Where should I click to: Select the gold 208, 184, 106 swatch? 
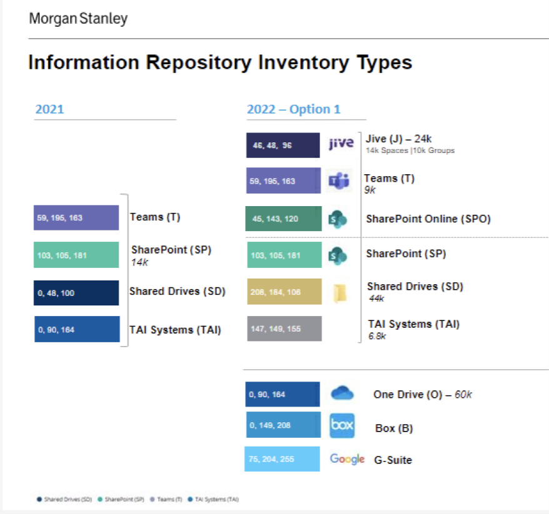[285, 292]
